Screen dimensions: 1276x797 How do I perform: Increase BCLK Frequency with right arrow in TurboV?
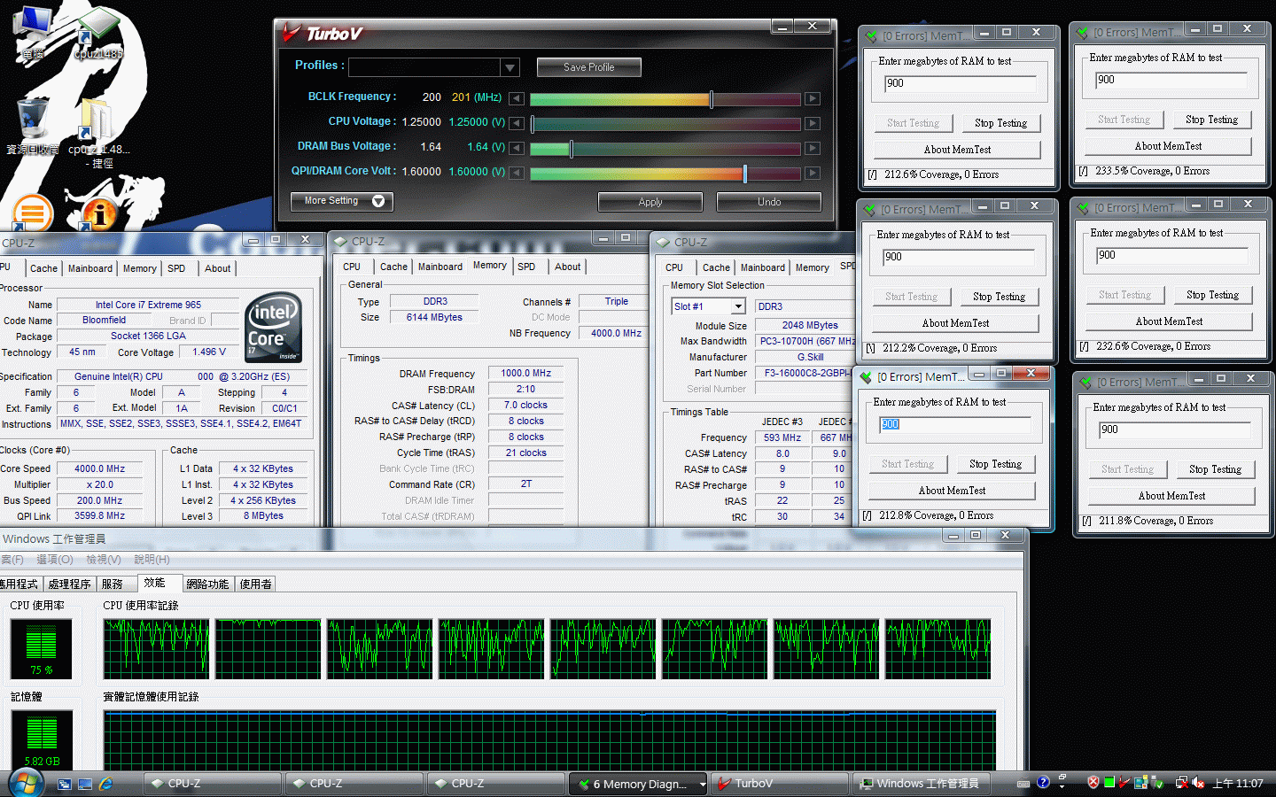point(812,98)
